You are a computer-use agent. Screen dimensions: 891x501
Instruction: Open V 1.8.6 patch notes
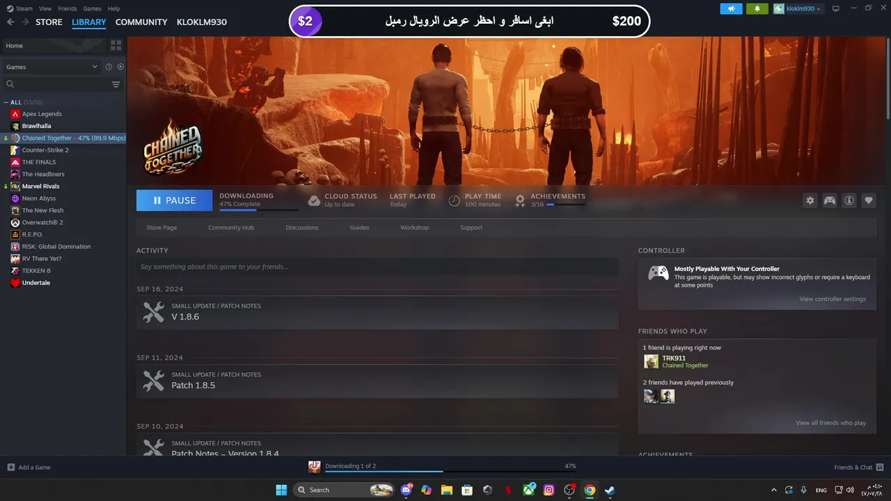[377, 312]
